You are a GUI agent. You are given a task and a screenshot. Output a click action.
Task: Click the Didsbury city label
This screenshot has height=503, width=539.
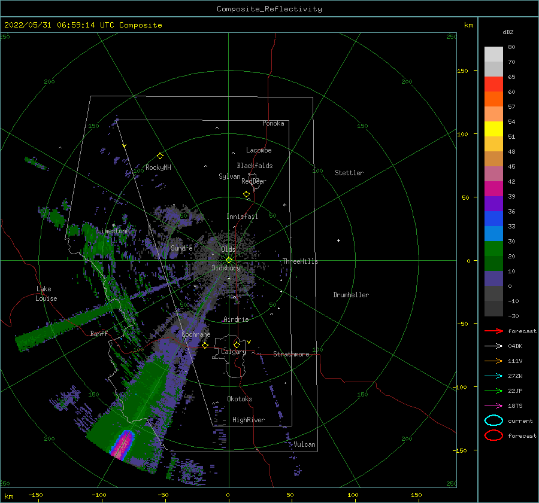(x=226, y=268)
